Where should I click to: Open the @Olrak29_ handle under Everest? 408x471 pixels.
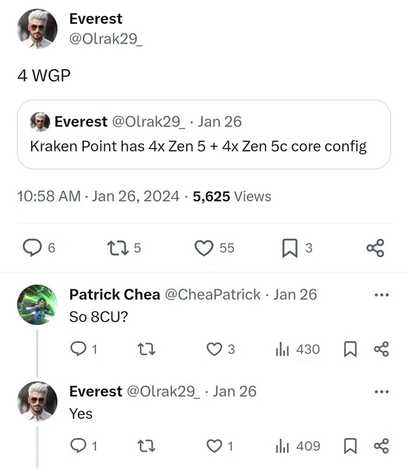[106, 39]
